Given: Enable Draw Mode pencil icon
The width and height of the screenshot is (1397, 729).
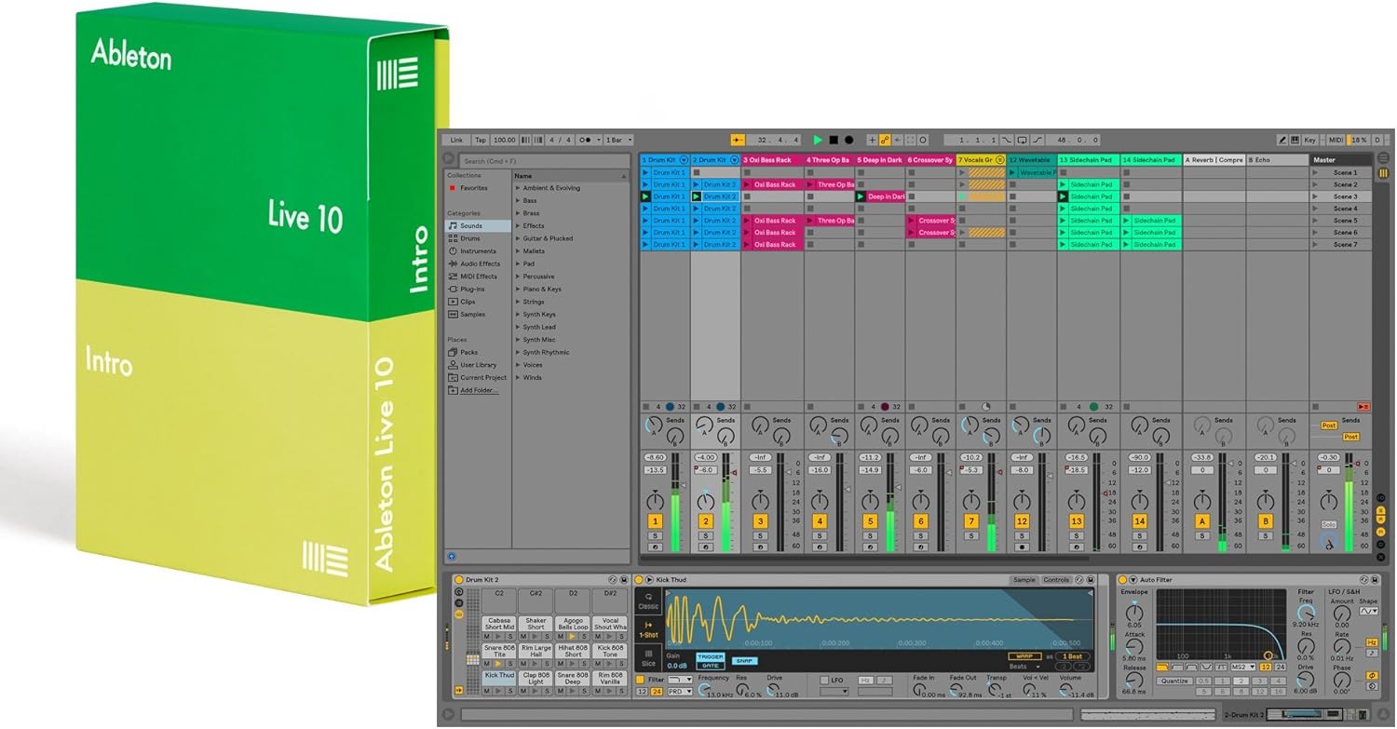Looking at the screenshot, I should tap(1282, 140).
